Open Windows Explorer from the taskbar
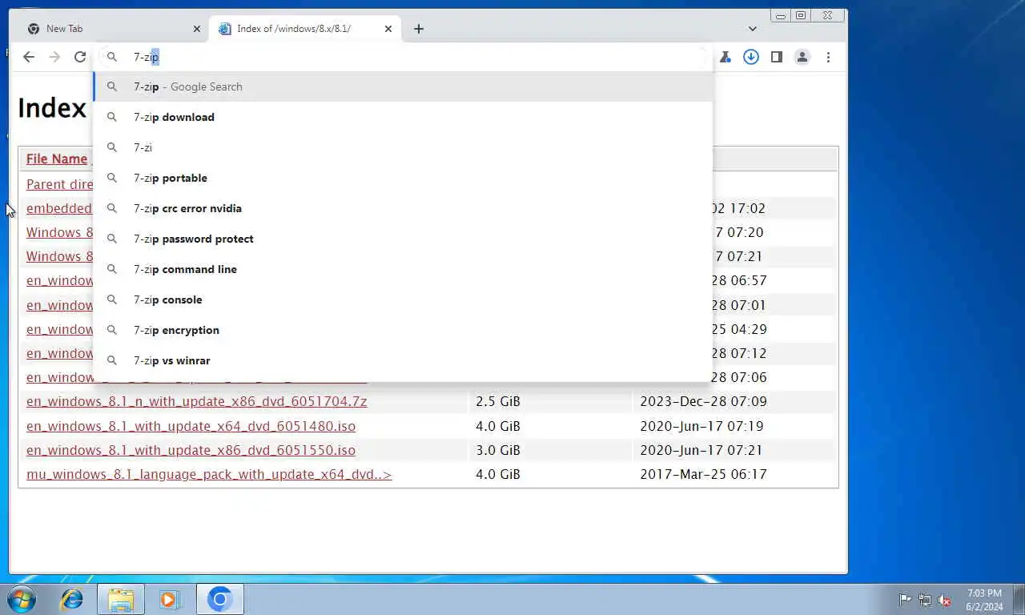This screenshot has height=615, width=1025. [x=121, y=599]
